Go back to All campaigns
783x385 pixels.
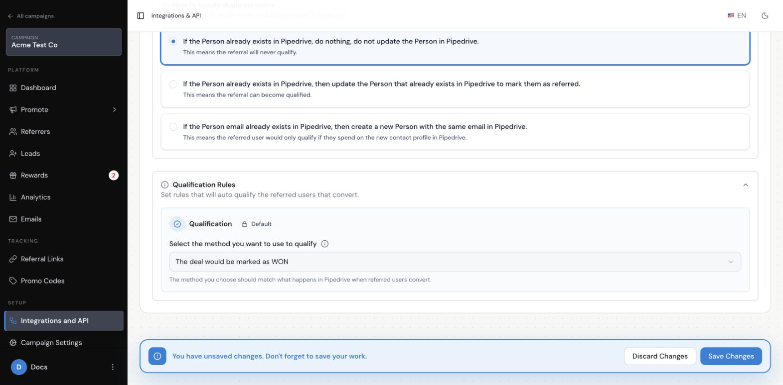pos(31,16)
